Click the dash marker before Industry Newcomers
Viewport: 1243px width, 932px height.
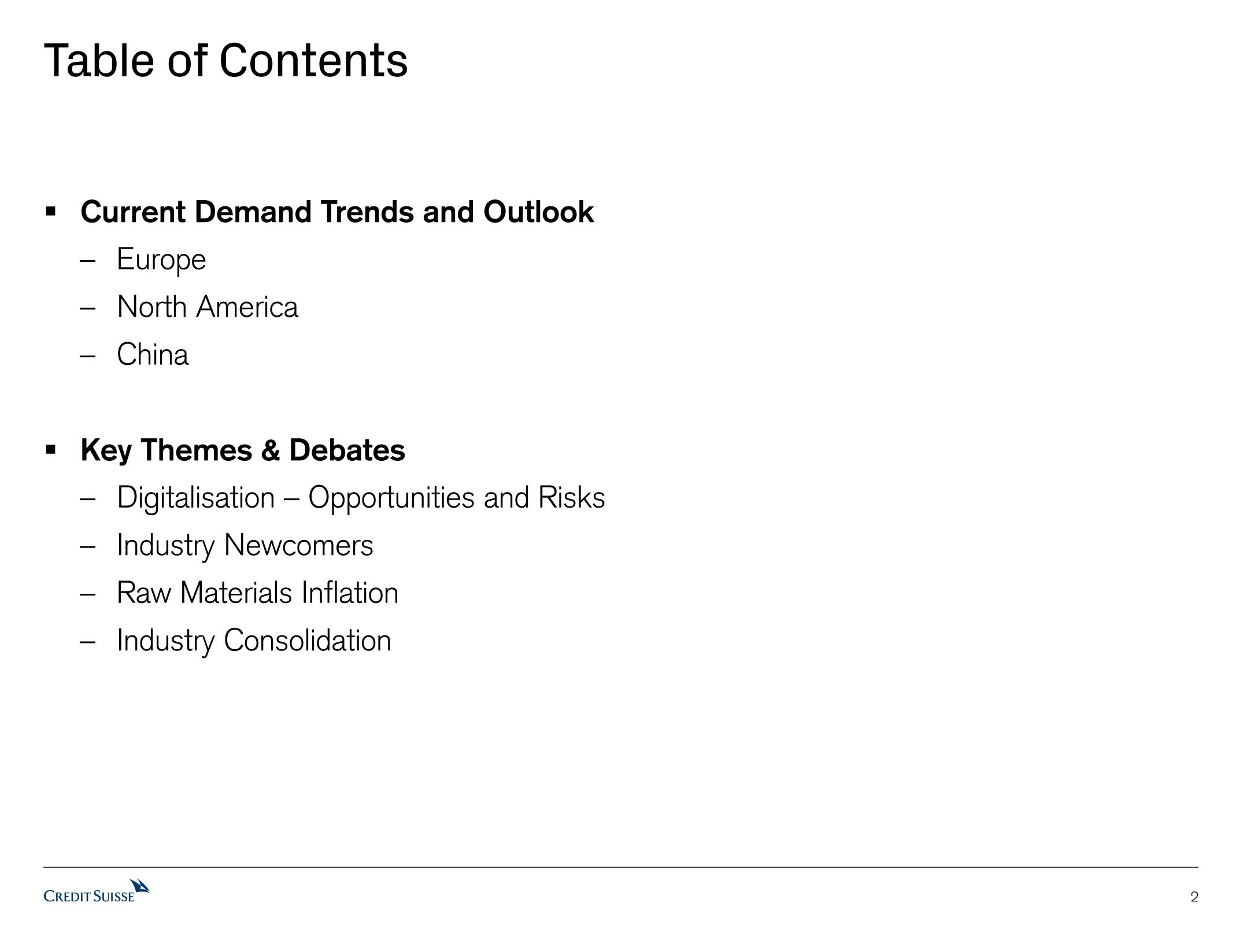tap(87, 546)
